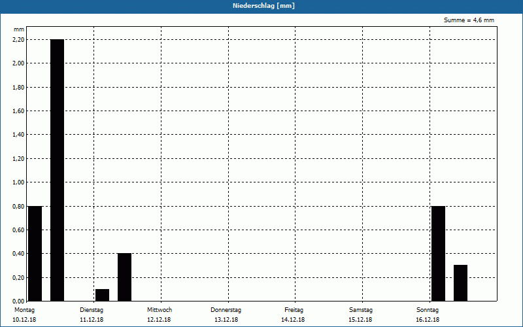The image size is (523, 327).
Task: Click the Donnerstag day label
Action: (226, 310)
